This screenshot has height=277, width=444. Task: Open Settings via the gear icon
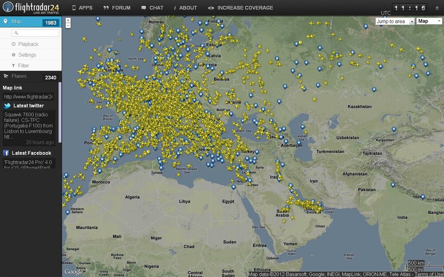coord(13,55)
